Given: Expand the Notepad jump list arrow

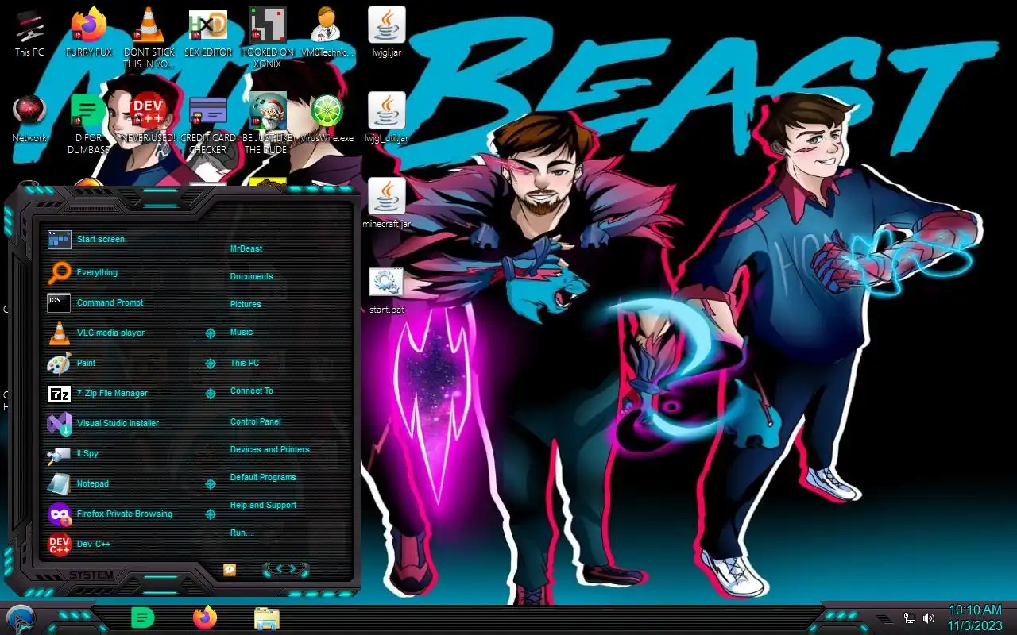Looking at the screenshot, I should tap(211, 484).
